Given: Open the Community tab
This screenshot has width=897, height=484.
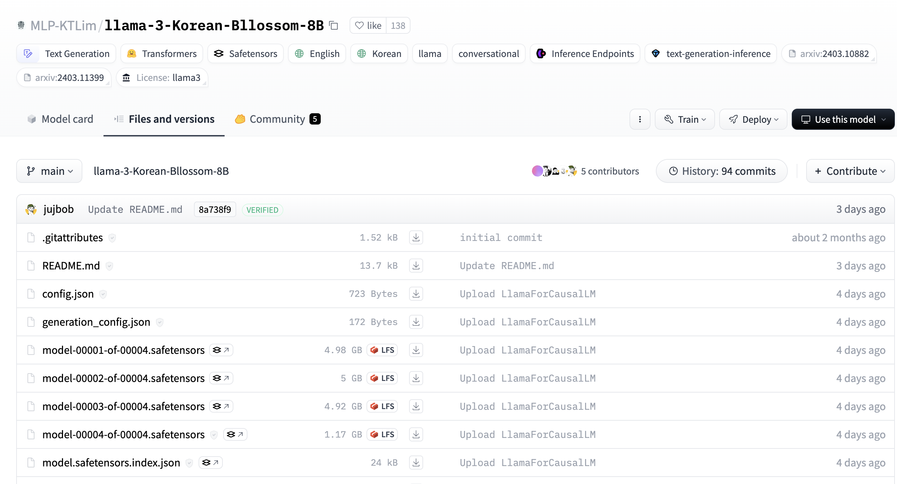Looking at the screenshot, I should (277, 119).
